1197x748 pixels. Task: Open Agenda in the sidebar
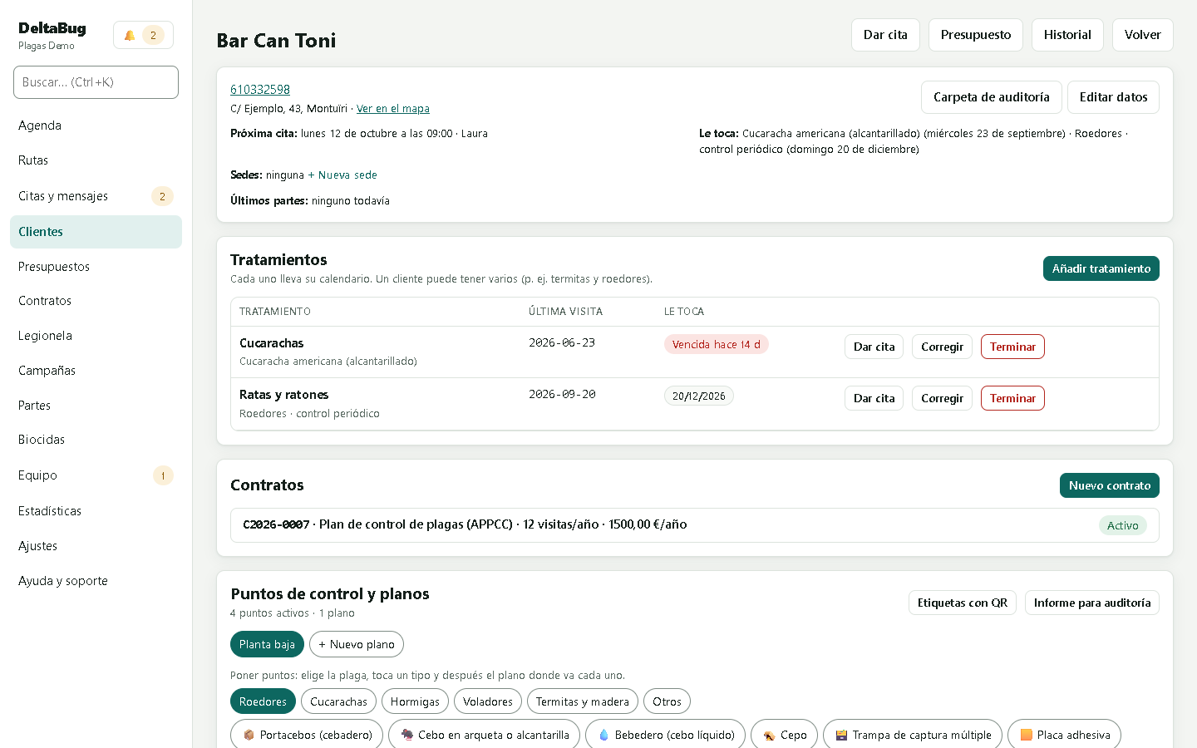coord(96,125)
